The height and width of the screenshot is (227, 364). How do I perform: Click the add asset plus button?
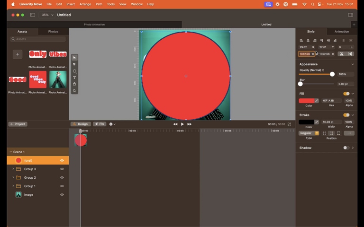pos(18,54)
